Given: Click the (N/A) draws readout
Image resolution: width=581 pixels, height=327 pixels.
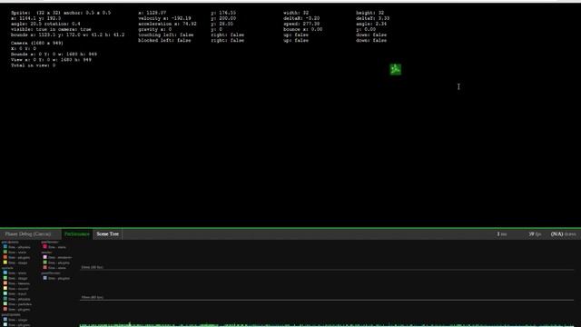Looking at the screenshot, I should [563, 234].
